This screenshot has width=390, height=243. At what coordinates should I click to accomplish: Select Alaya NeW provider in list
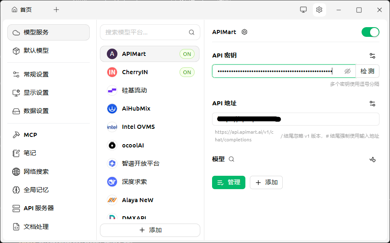pos(150,200)
